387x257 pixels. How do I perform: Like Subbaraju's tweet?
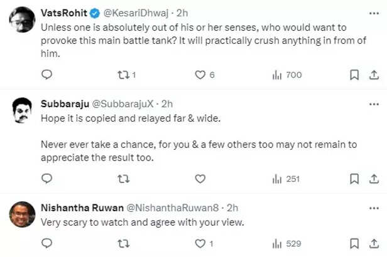click(x=200, y=179)
